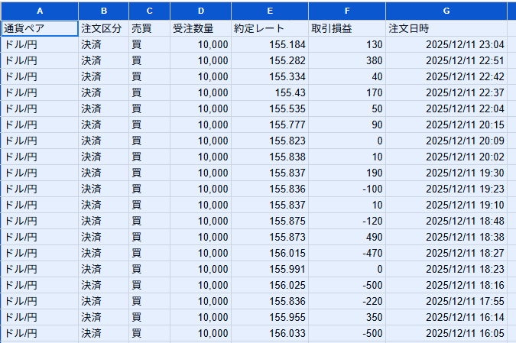Click the rate cell showing 156.033
Image resolution: width=516 pixels, height=343 pixels.
coord(270,333)
